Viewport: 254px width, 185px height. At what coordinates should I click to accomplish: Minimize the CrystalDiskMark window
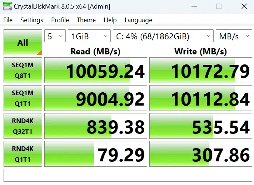pyautogui.click(x=194, y=6)
